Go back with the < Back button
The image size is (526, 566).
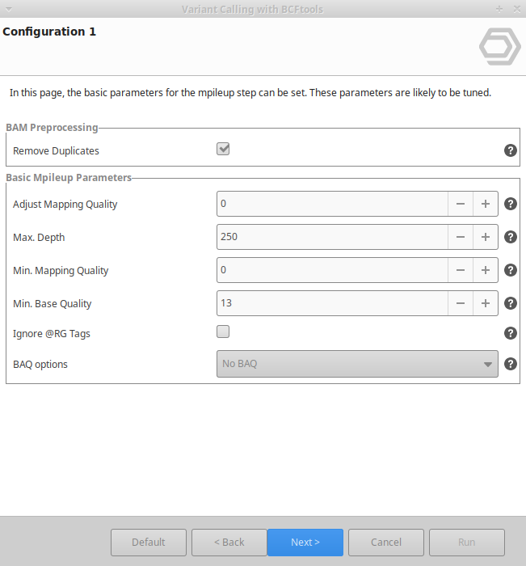tap(229, 543)
